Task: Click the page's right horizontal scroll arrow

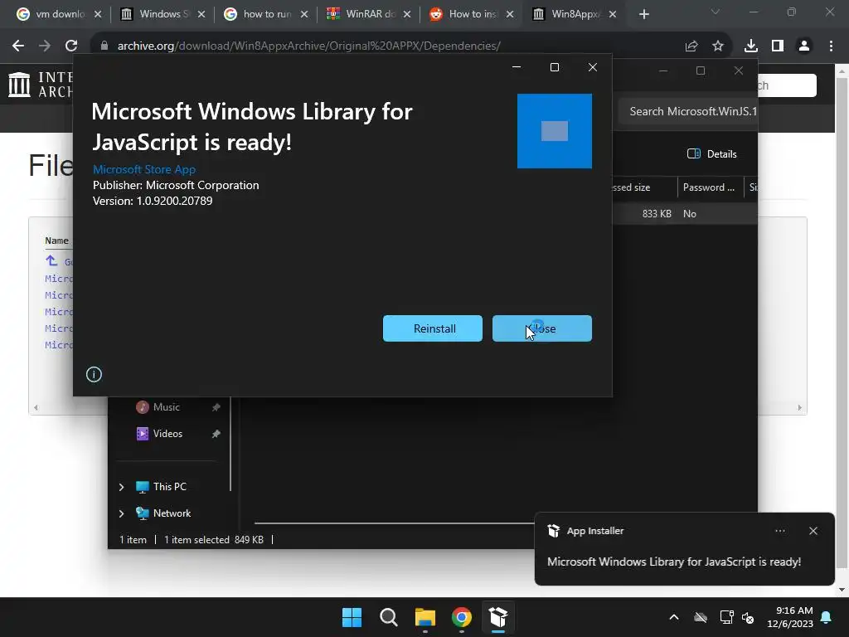Action: point(799,407)
